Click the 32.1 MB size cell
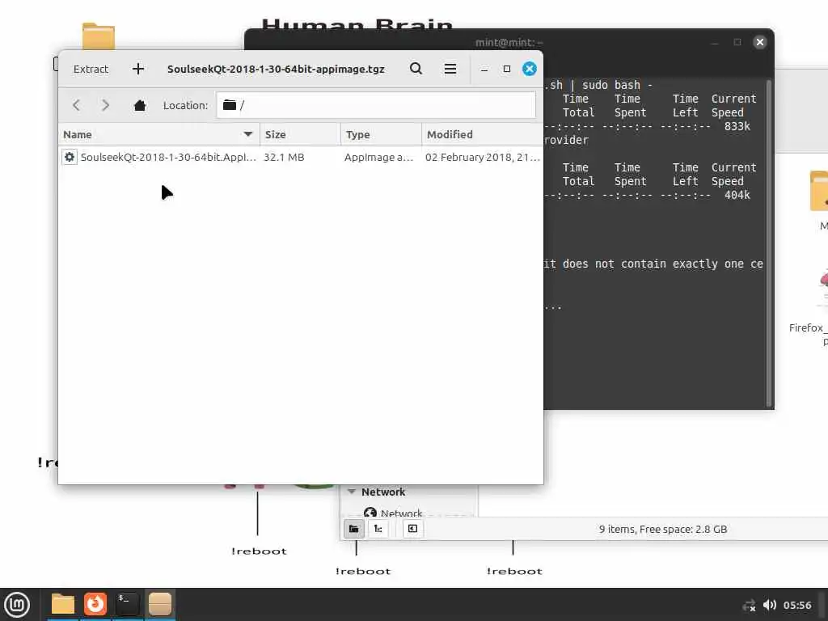This screenshot has height=621, width=828. click(284, 158)
